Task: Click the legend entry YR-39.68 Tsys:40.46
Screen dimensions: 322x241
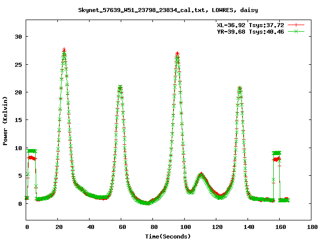Action: click(251, 32)
